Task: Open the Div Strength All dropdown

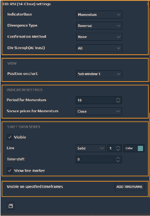Action: point(99,48)
